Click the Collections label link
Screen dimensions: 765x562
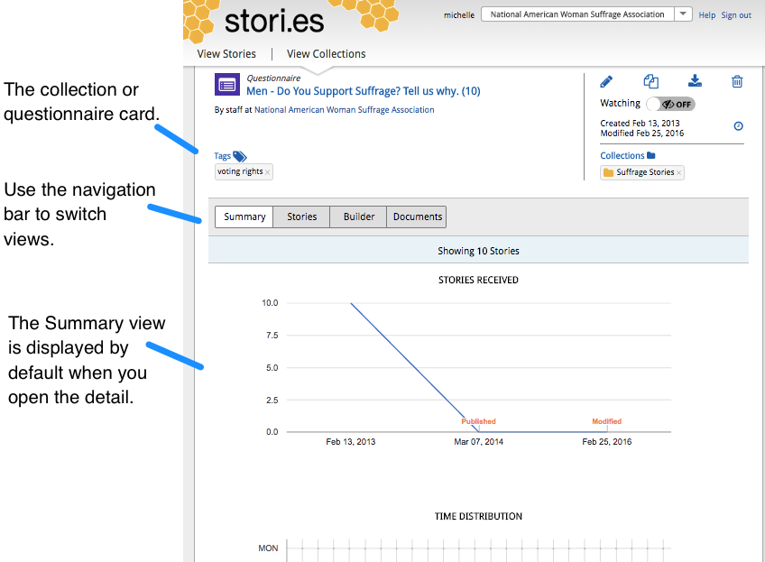pos(622,156)
